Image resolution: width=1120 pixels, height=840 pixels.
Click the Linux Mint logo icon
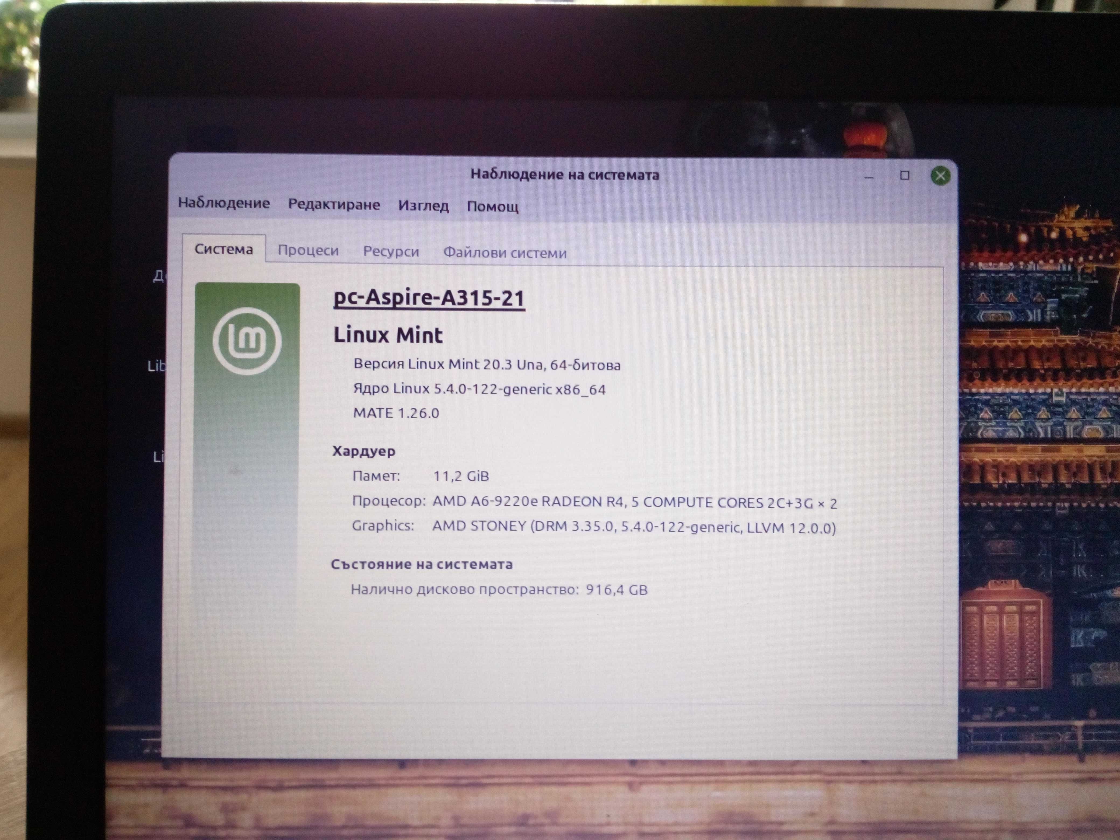pyautogui.click(x=247, y=341)
